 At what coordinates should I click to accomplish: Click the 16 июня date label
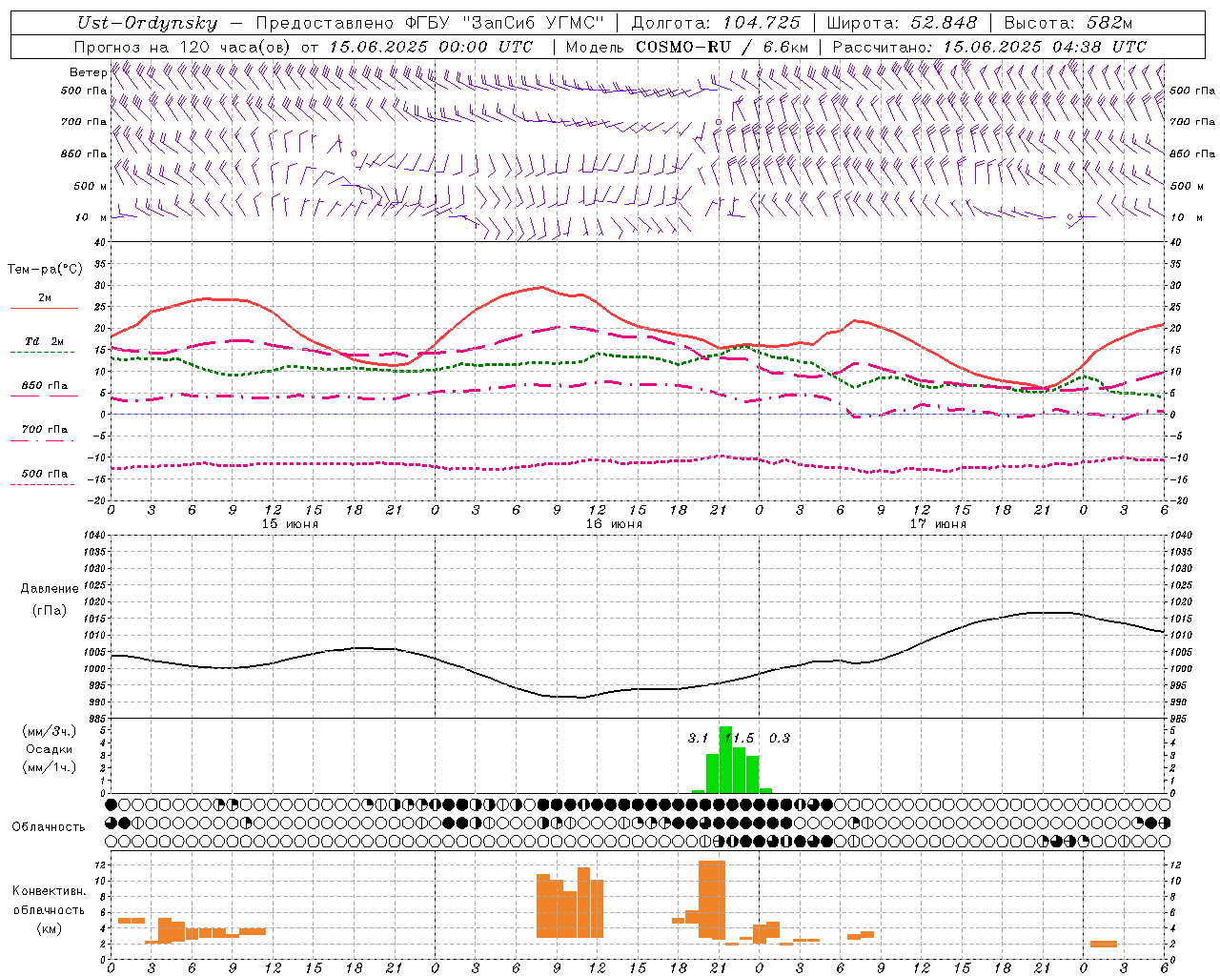[614, 524]
